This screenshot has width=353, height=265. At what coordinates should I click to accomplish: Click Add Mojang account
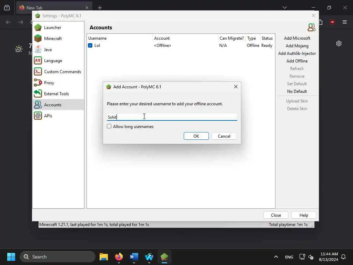297,46
